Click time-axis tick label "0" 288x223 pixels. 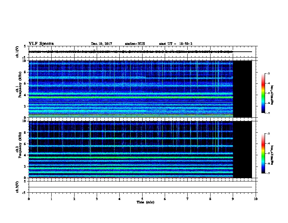pyautogui.click(x=29, y=199)
